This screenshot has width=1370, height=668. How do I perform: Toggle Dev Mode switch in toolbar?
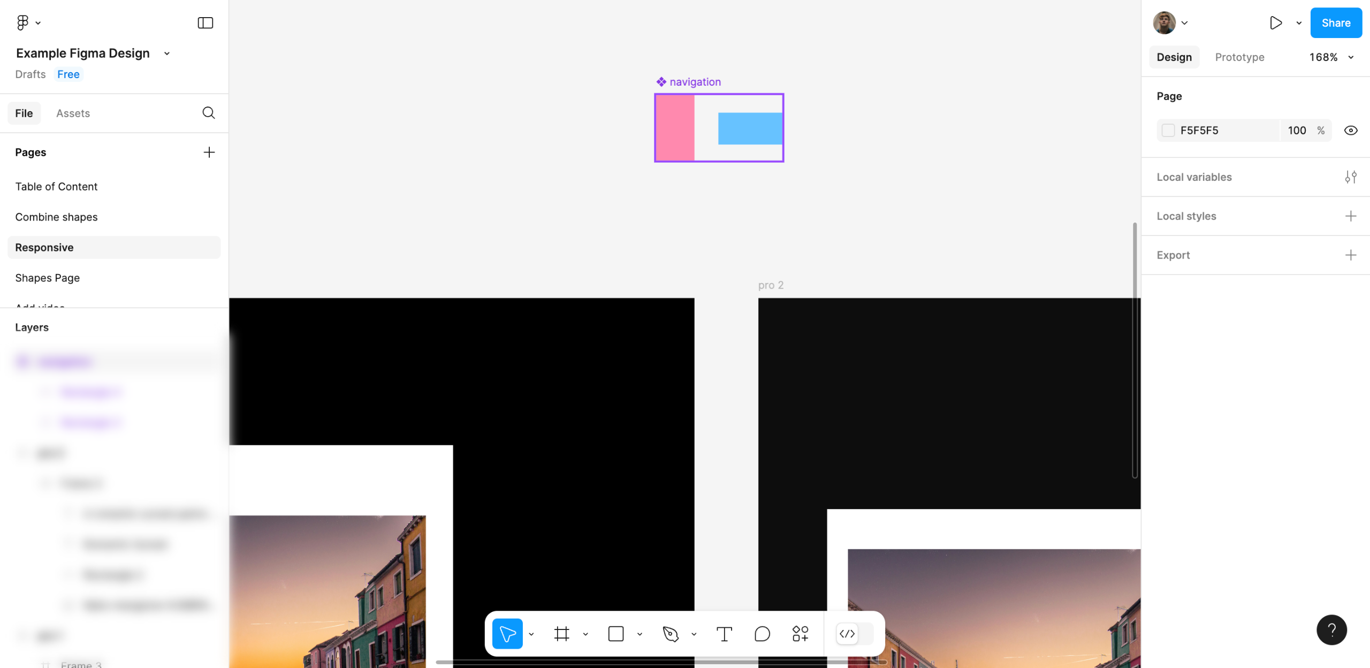855,634
